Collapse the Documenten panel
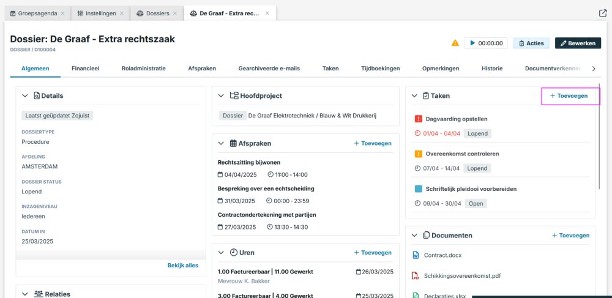The image size is (612, 298). 414,235
